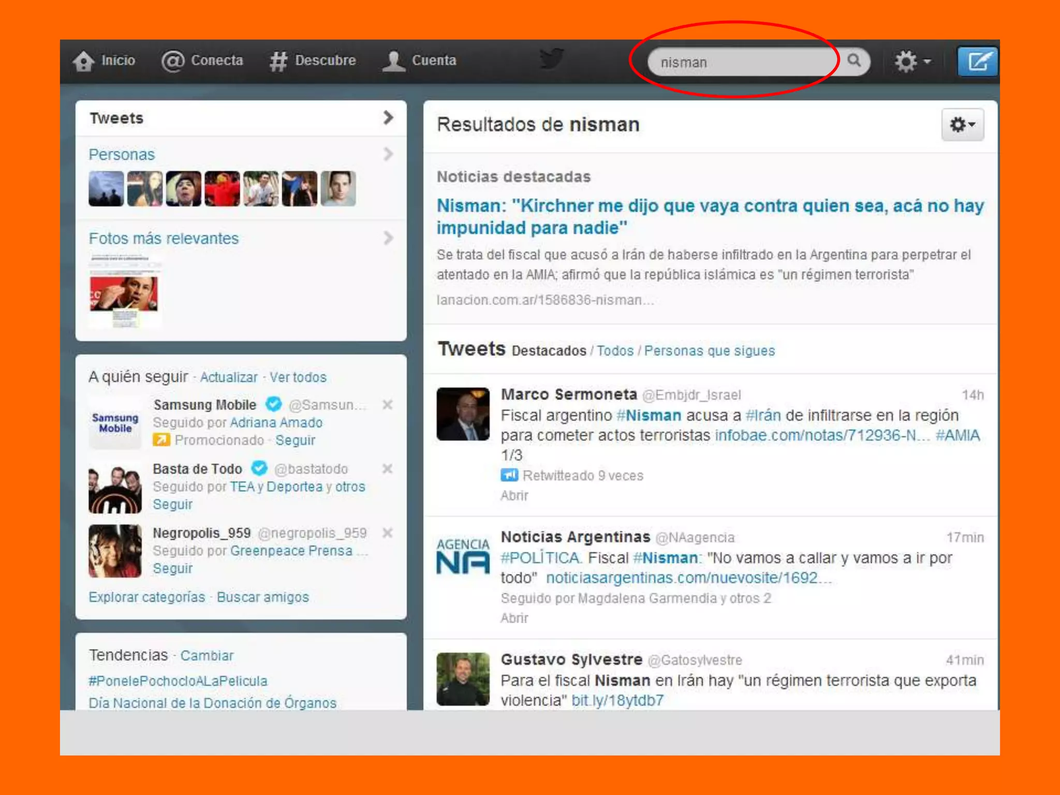
Task: Expand Fotos más relevantes chevron
Action: coord(388,238)
